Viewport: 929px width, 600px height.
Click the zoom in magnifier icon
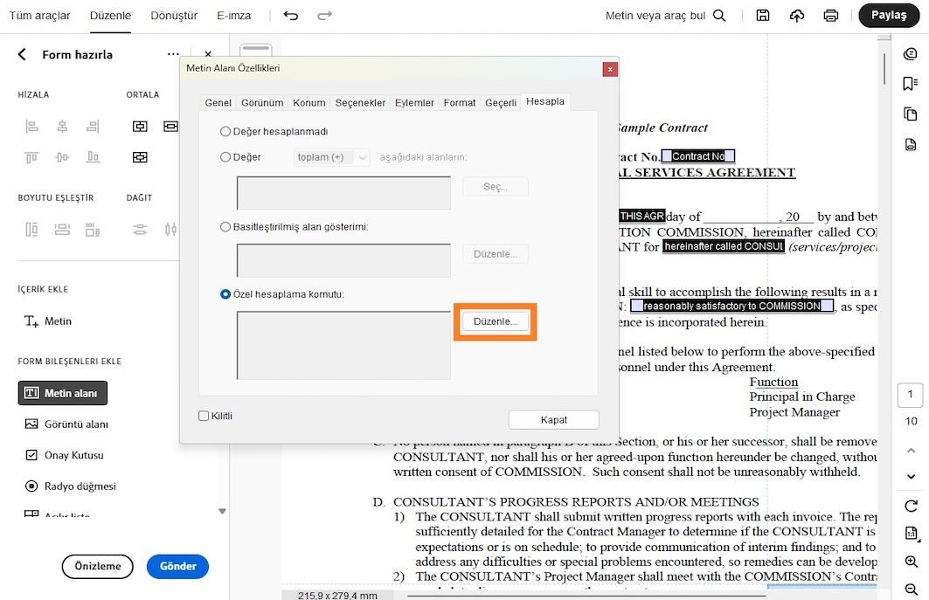tap(911, 562)
